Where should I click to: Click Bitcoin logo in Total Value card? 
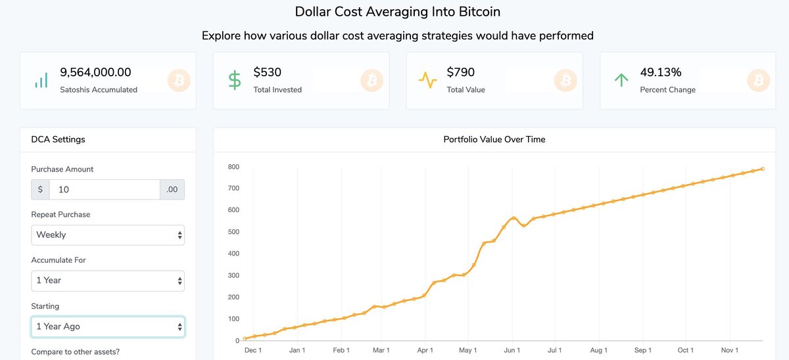pyautogui.click(x=565, y=81)
